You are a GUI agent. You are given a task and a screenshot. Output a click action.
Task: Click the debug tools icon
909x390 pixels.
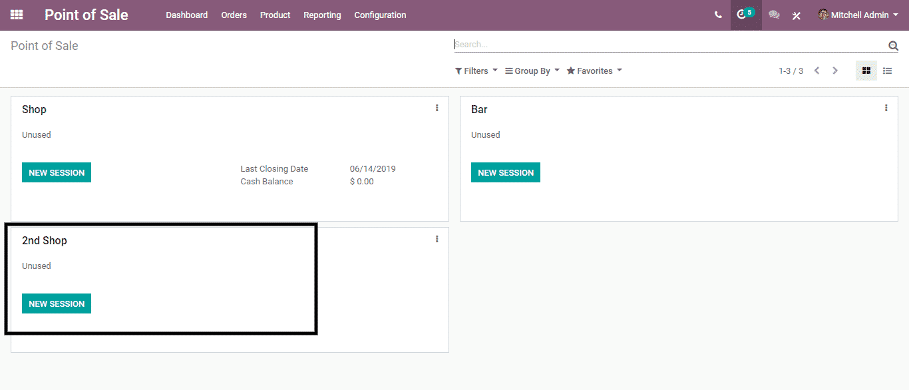796,15
